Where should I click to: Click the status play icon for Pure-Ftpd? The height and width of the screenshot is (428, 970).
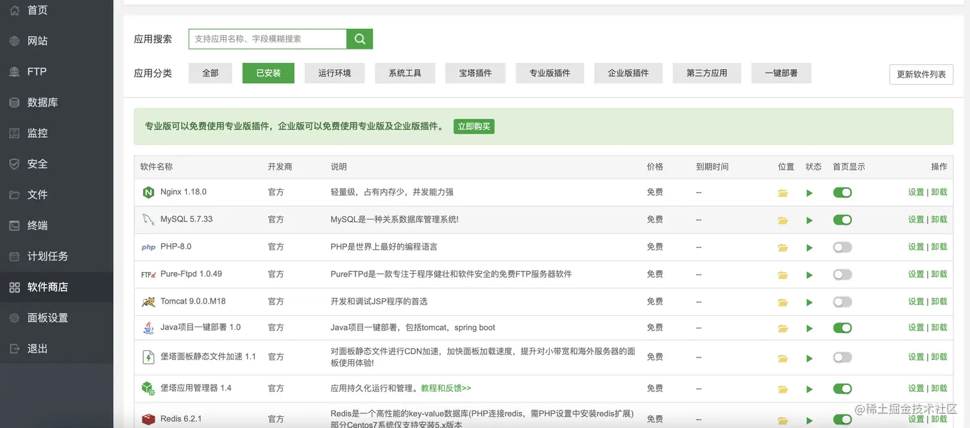810,275
